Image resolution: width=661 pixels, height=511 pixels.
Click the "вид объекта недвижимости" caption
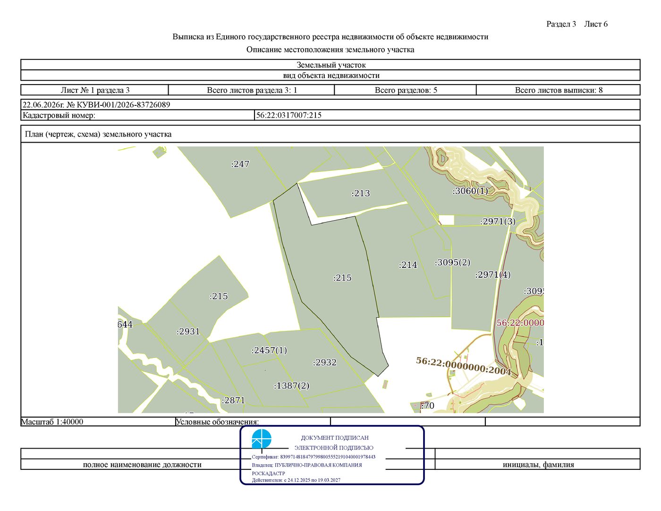pyautogui.click(x=330, y=76)
